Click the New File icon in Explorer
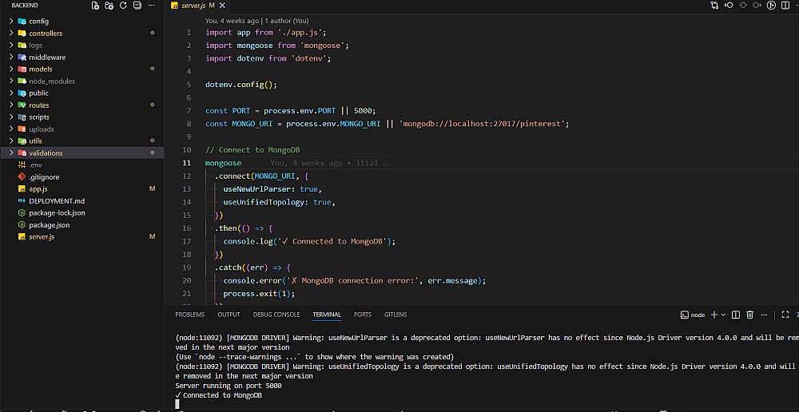 (96, 6)
